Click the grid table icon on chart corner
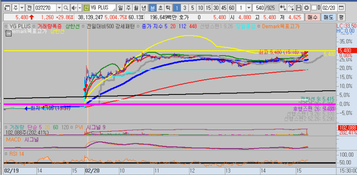The width and height of the screenshot is (357, 175). (8, 34)
